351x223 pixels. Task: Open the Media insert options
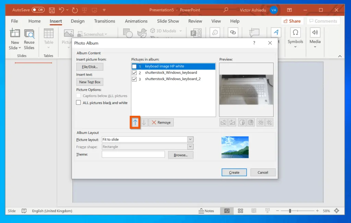[x=315, y=38]
